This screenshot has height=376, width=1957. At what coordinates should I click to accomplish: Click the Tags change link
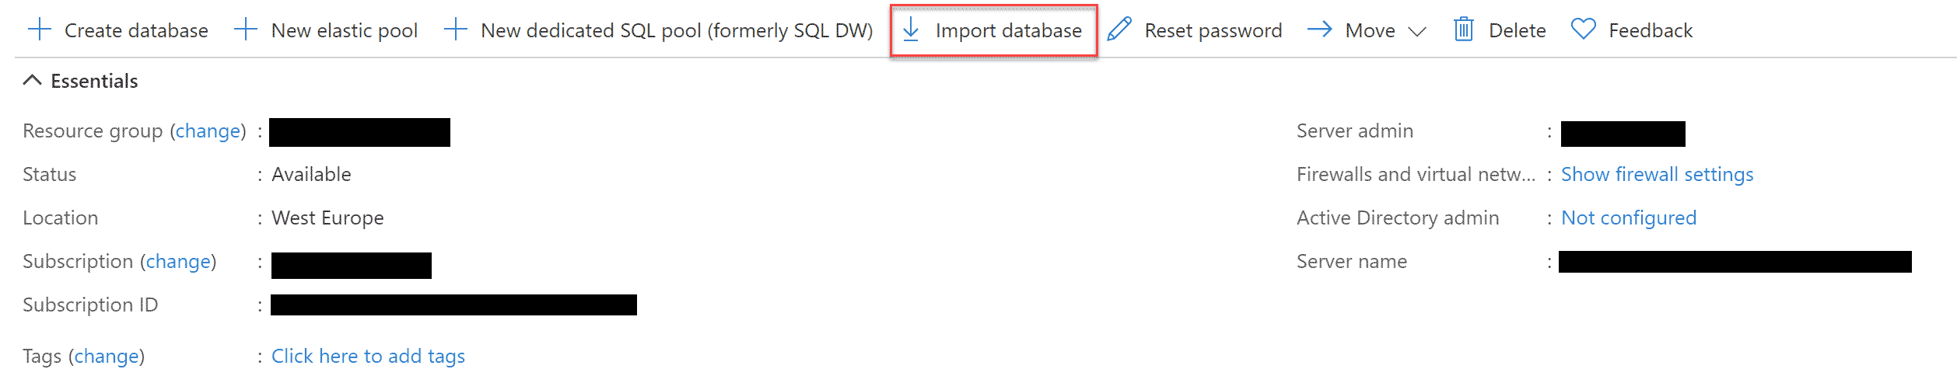tap(107, 357)
